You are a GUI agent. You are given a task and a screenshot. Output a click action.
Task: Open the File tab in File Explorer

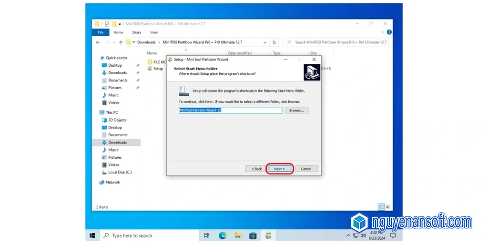pos(101,32)
